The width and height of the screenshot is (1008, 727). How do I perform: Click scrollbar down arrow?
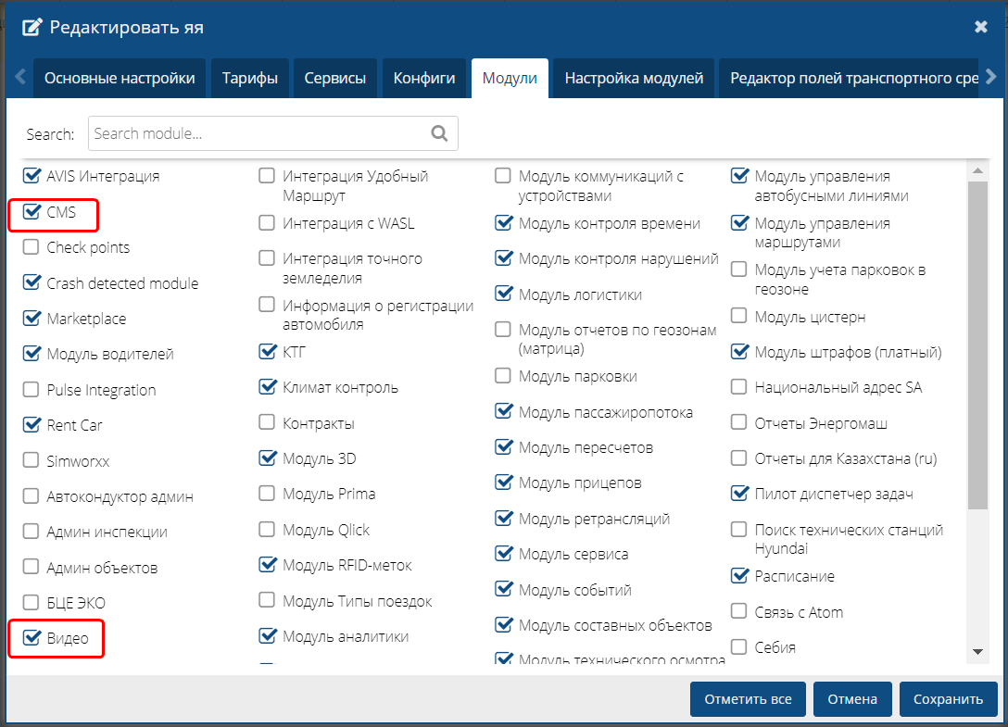977,652
